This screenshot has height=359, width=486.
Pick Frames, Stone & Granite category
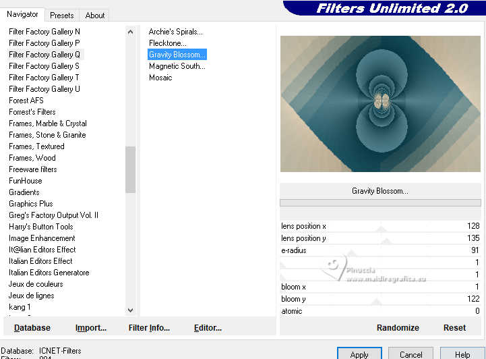[47, 135]
